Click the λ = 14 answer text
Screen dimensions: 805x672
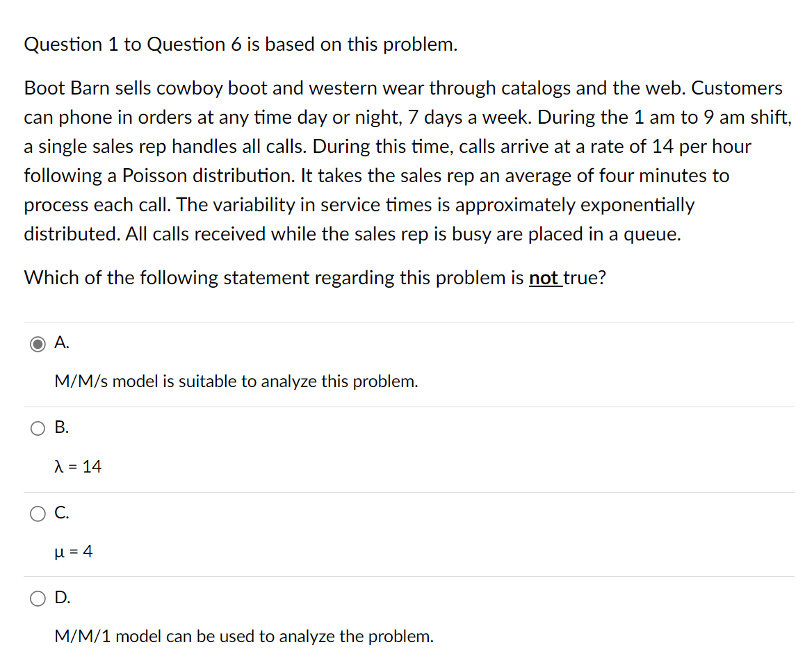click(x=78, y=466)
